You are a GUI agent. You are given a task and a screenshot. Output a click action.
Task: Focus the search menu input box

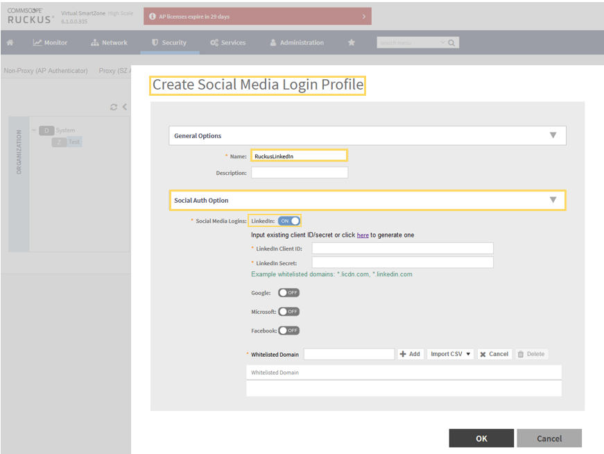pyautogui.click(x=408, y=43)
